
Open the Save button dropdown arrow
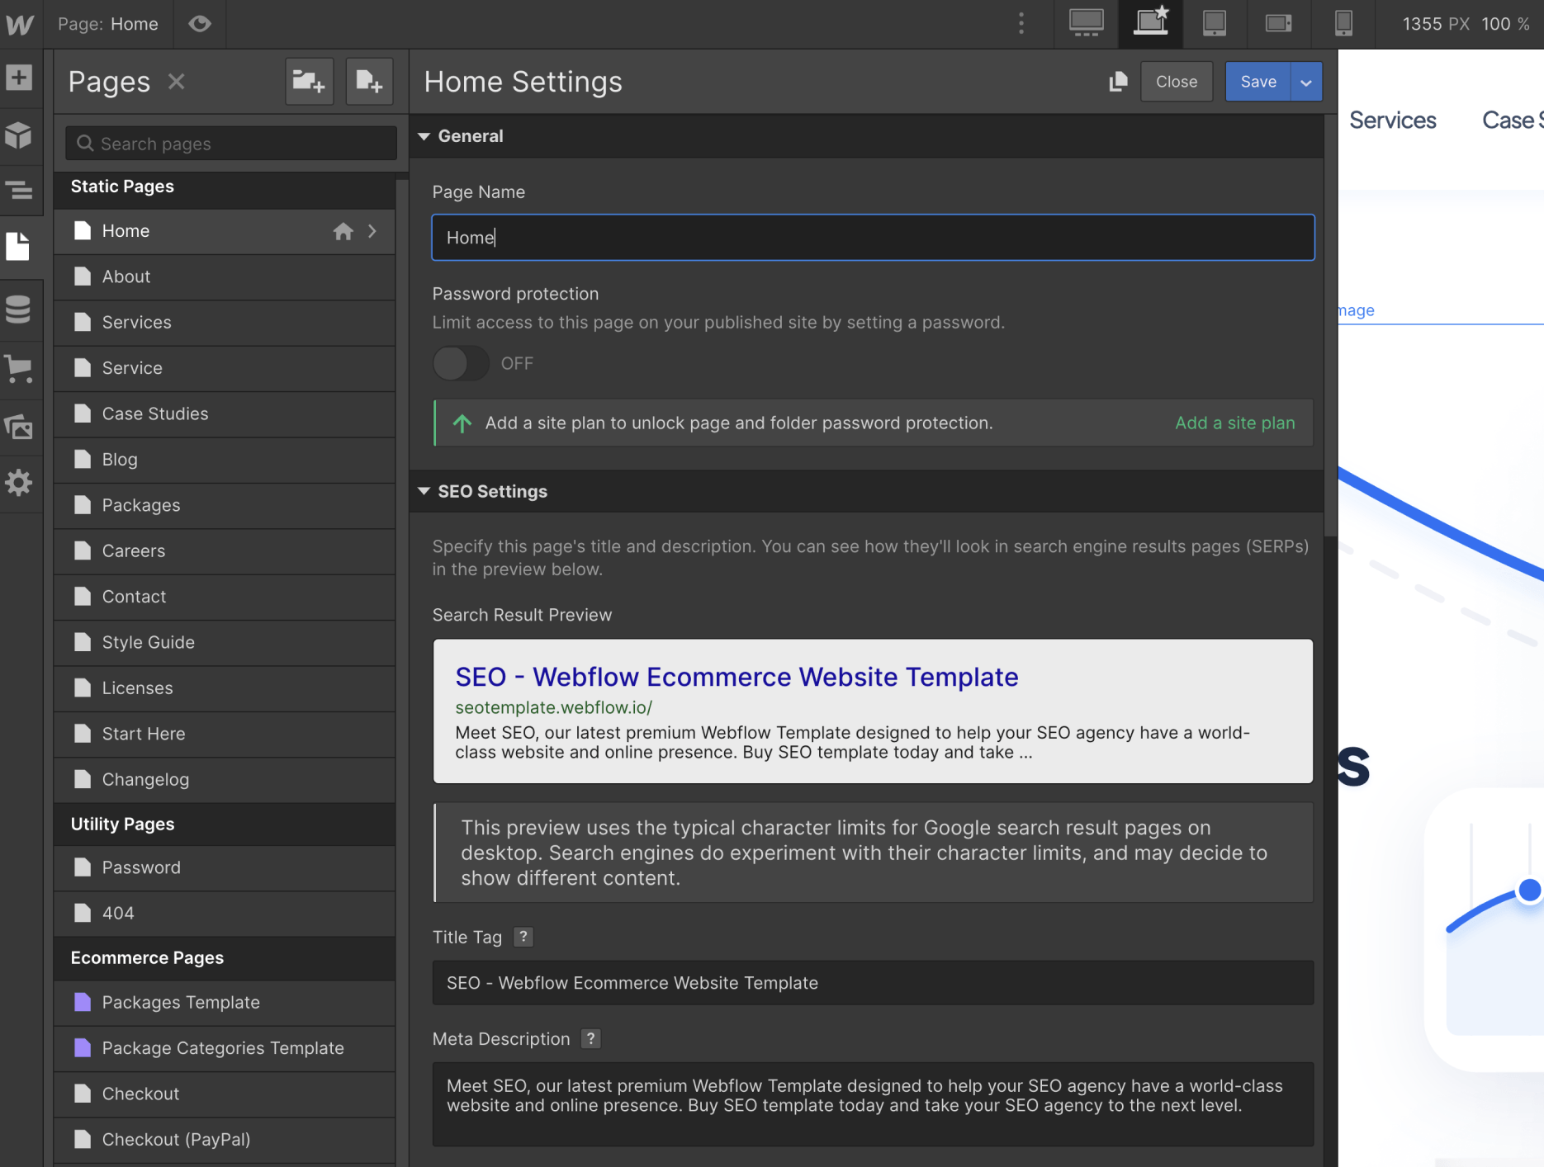click(x=1305, y=81)
